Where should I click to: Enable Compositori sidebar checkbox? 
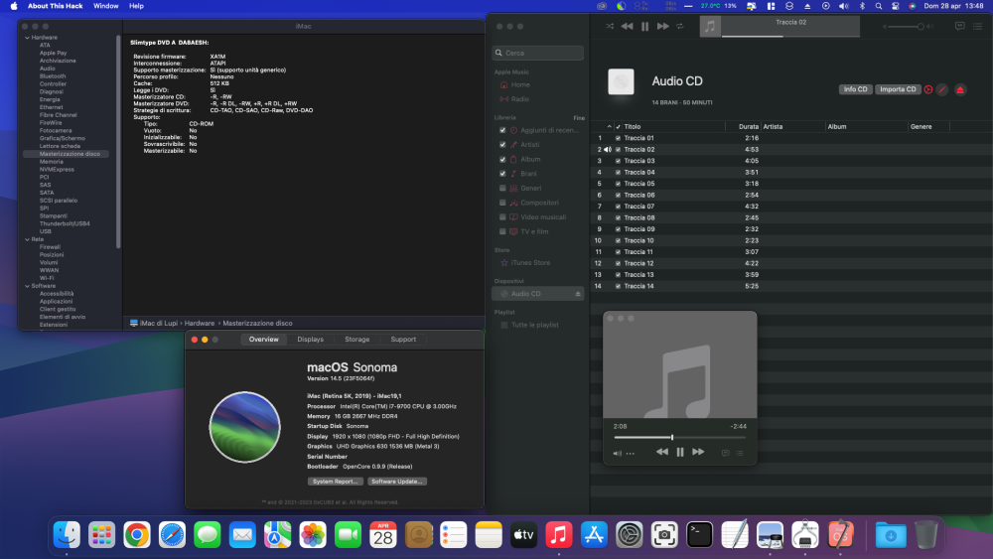pyautogui.click(x=502, y=203)
